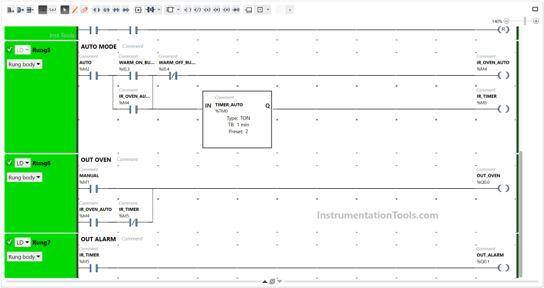Click the Rung5 label
The height and width of the screenshot is (288, 544).
click(41, 50)
